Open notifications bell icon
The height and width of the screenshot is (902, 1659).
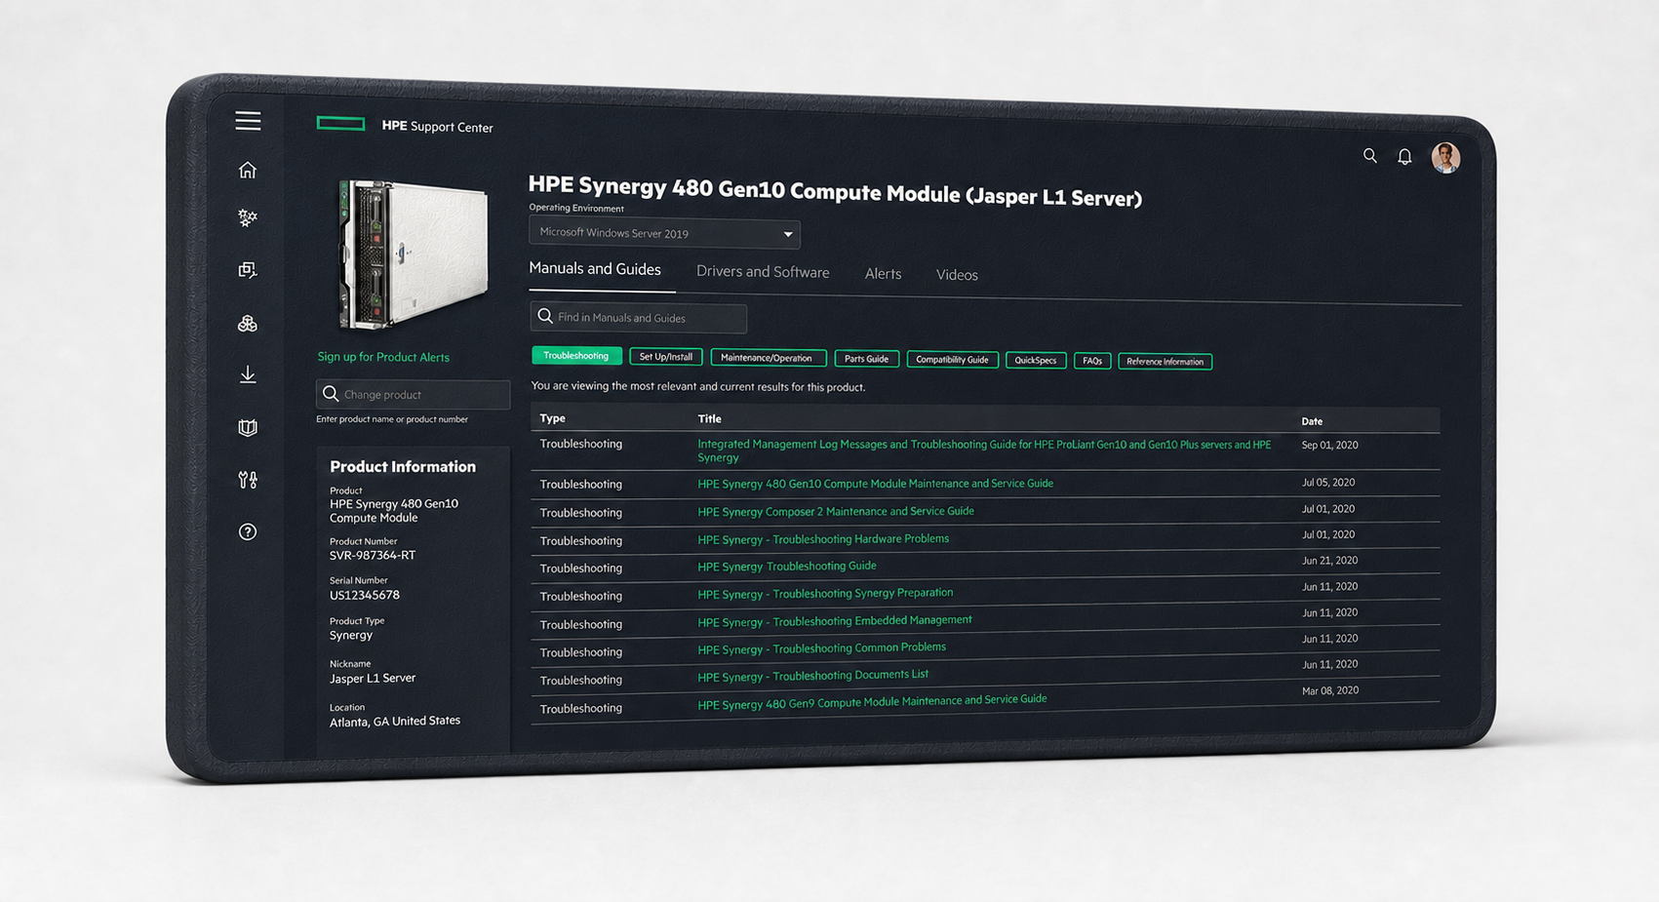click(1404, 156)
